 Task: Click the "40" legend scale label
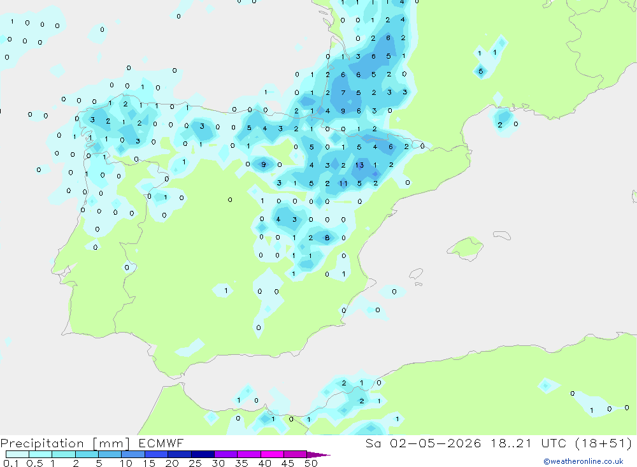[264, 463]
